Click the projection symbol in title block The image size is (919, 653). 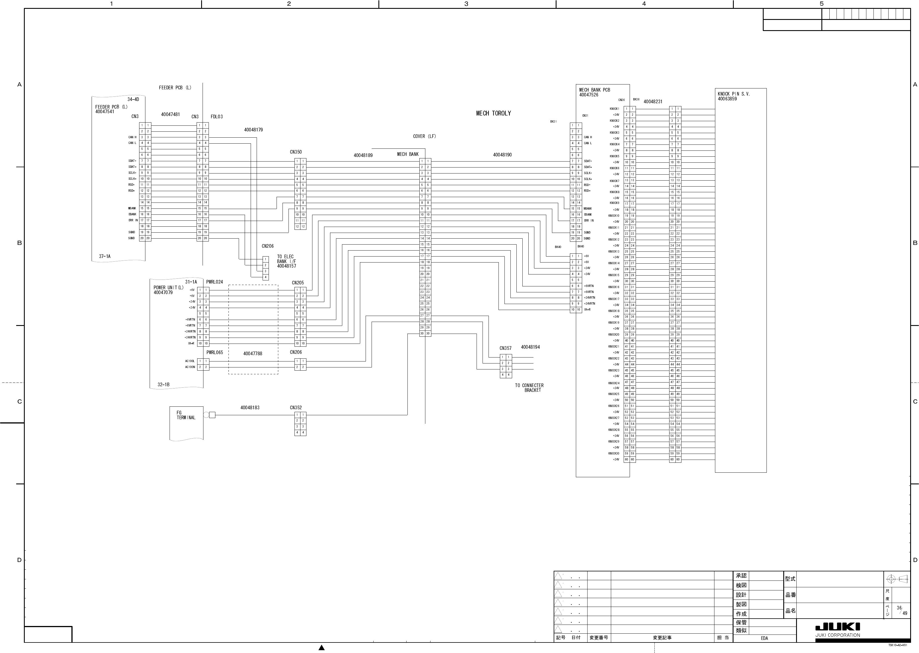(x=897, y=579)
